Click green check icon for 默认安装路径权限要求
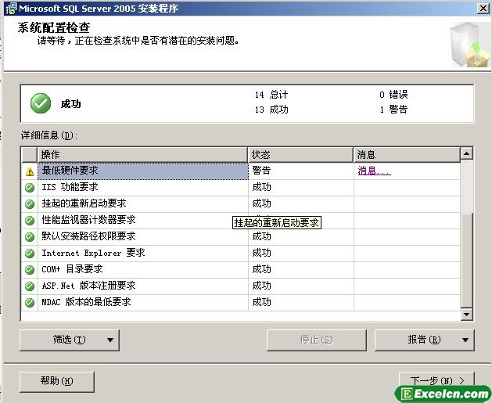 coord(30,236)
